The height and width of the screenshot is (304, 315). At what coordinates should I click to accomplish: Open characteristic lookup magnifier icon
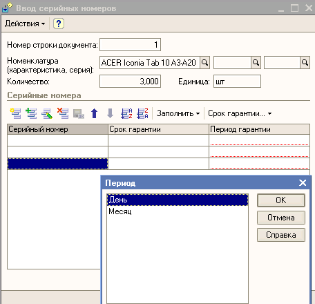[x=256, y=63]
